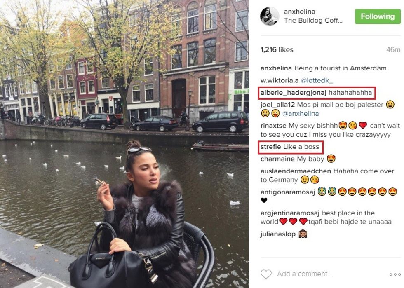Open antigonaramosaj commenter profile
Screen dimensions: 404x288
coord(288,192)
